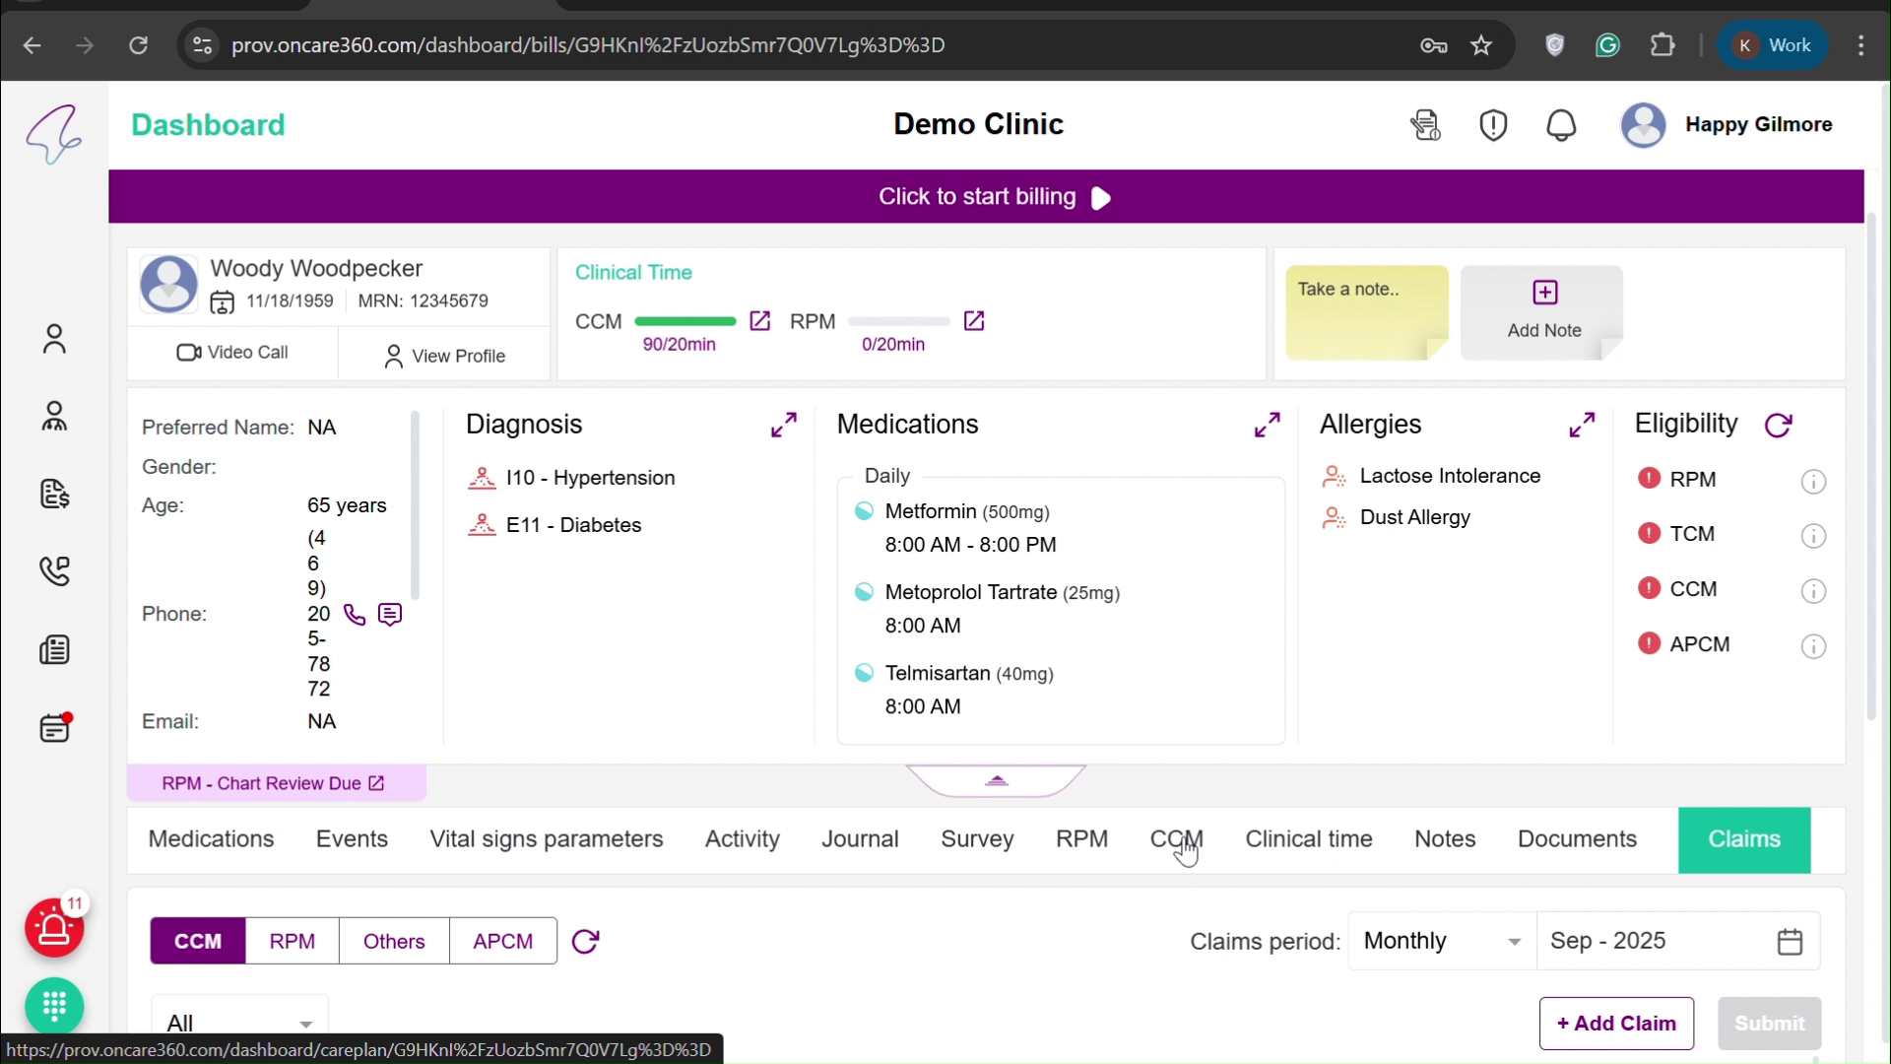Switch claims filter to Others
1891x1064 pixels.
pos(394,941)
